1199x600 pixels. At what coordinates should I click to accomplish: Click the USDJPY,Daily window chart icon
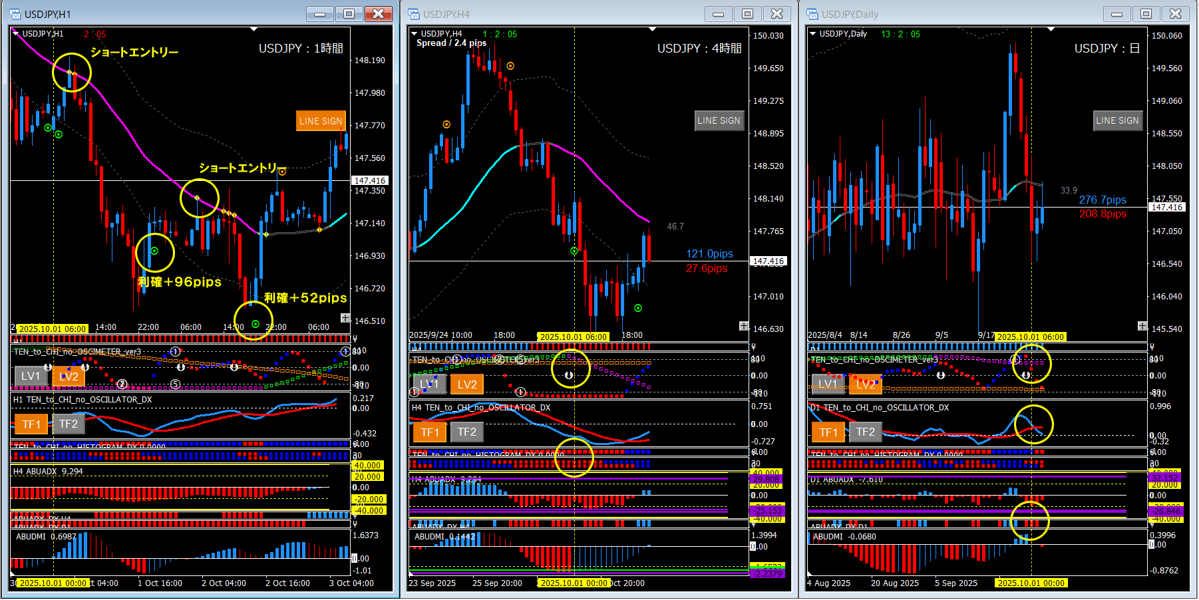(x=812, y=14)
